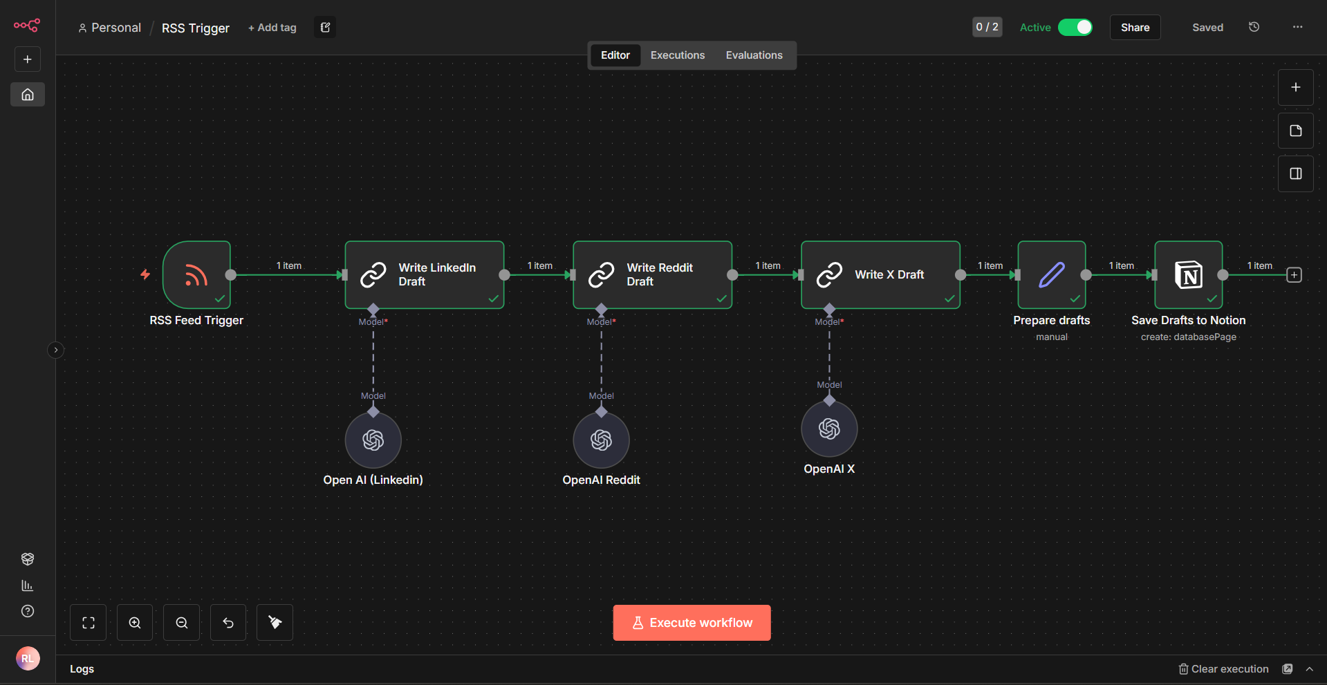The width and height of the screenshot is (1327, 685).
Task: Toggle the Active workflow switch off
Action: 1075,27
